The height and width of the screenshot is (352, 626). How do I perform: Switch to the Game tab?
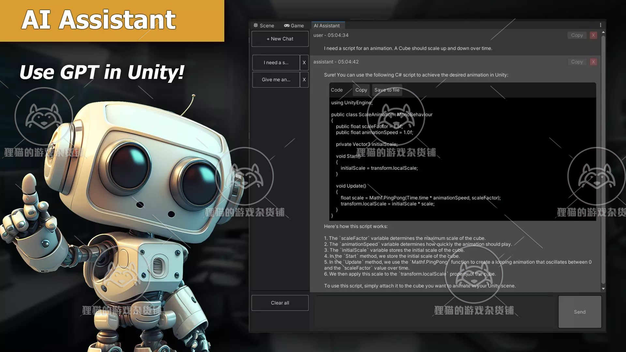click(294, 25)
